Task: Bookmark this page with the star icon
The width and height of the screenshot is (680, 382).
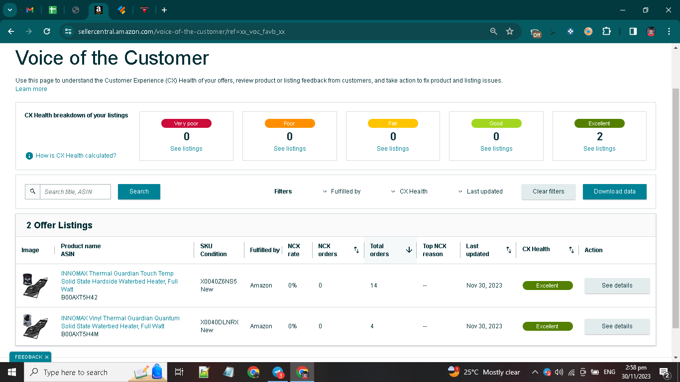Action: coord(510,31)
